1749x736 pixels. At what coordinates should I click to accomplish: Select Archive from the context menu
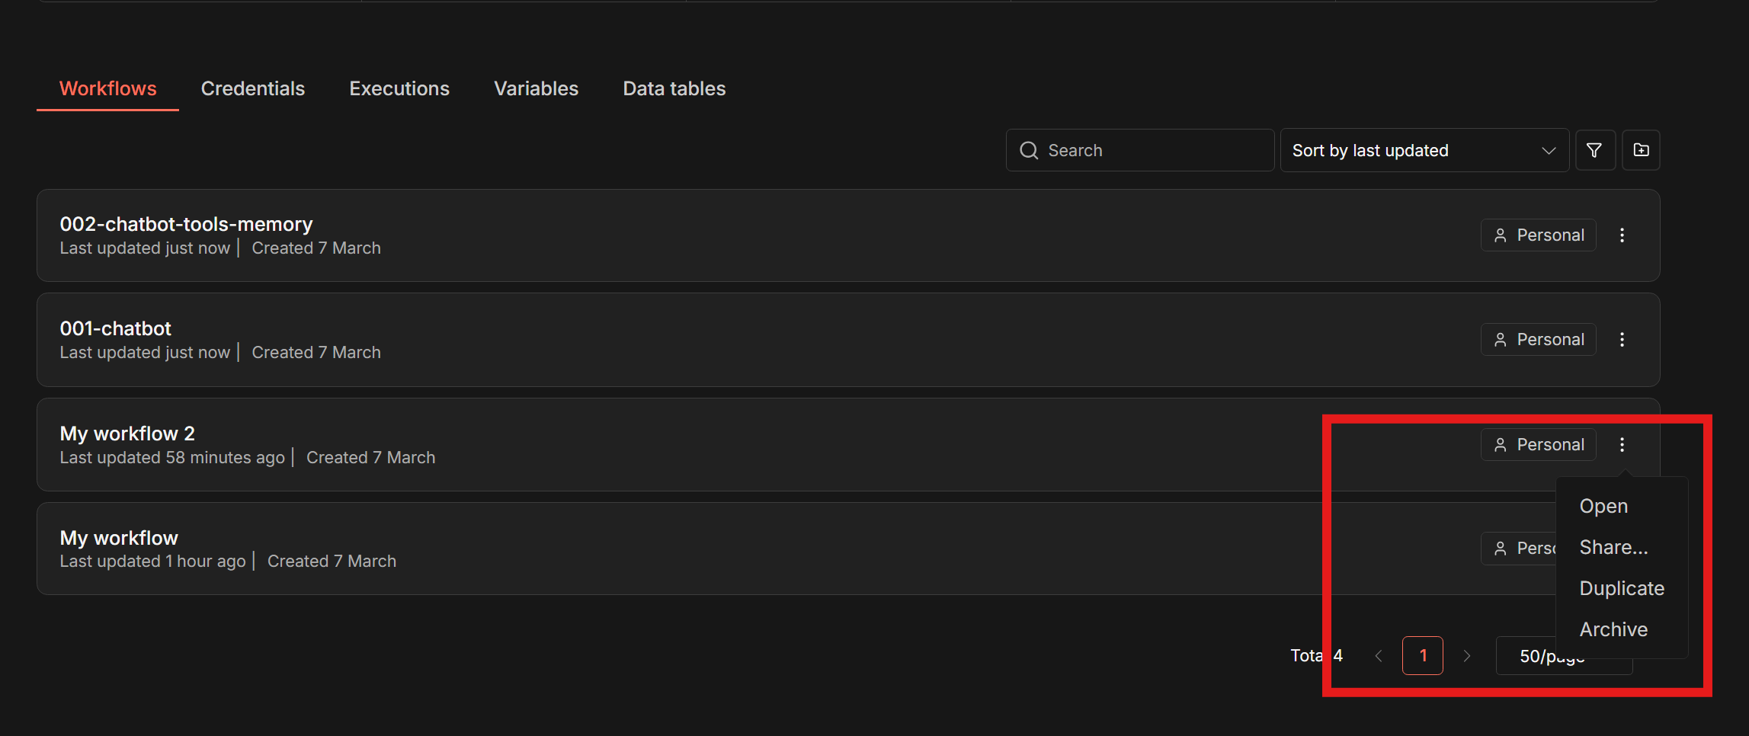pyautogui.click(x=1613, y=629)
